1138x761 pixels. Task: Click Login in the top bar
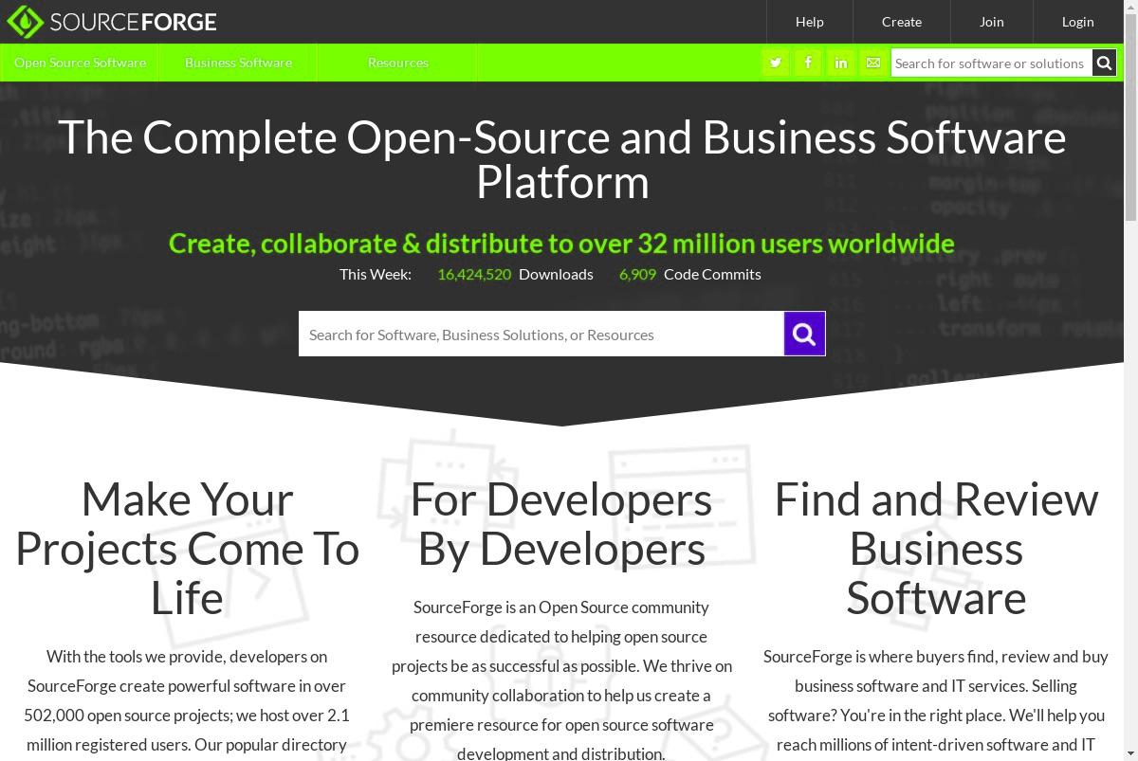(x=1077, y=22)
